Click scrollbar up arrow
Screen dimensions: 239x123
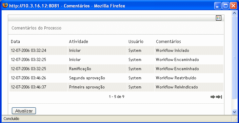tap(234, 13)
